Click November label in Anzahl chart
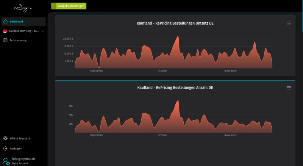 click(x=230, y=135)
